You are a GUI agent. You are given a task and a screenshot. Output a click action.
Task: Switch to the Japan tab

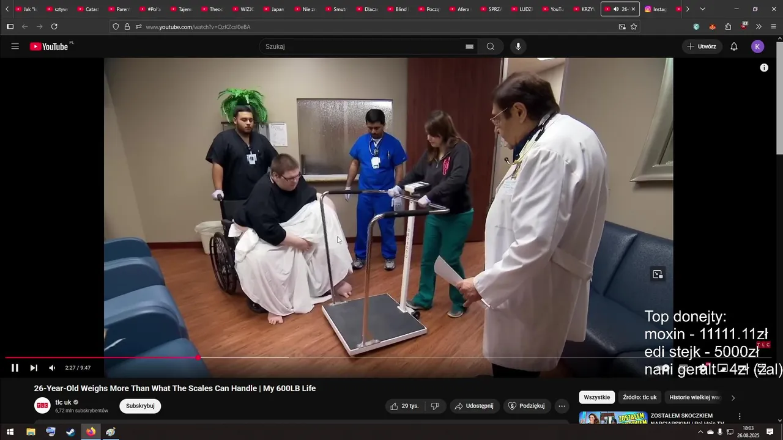274,9
